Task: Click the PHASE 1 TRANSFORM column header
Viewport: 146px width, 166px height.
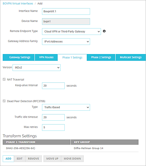Action: tap(37, 142)
